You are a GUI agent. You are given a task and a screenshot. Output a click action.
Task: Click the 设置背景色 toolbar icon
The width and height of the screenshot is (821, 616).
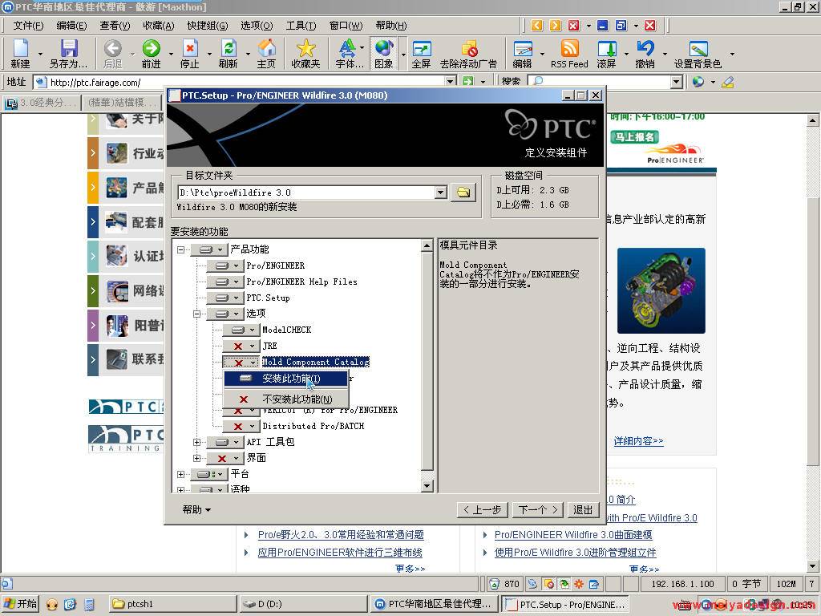point(698,54)
